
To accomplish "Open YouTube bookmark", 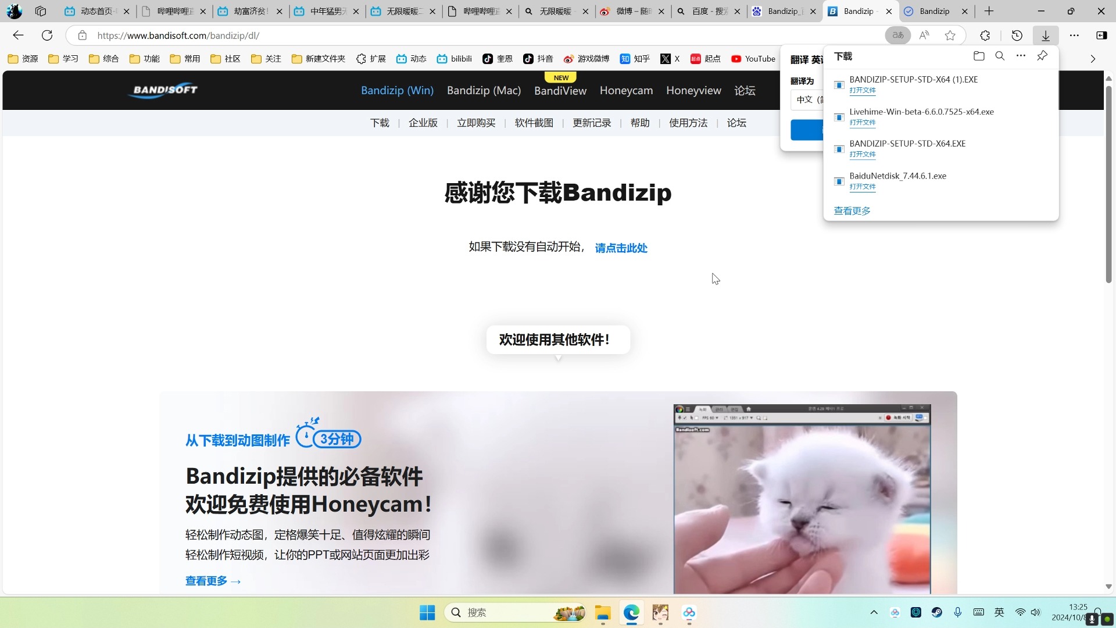I will pos(753,59).
